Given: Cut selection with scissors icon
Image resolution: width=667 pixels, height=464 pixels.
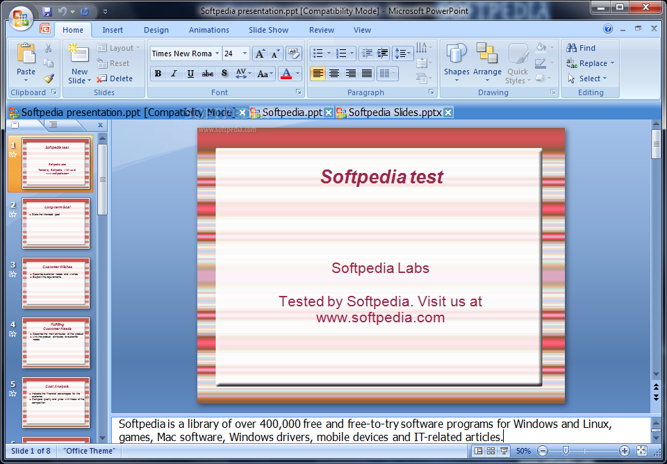Looking at the screenshot, I should pos(49,48).
